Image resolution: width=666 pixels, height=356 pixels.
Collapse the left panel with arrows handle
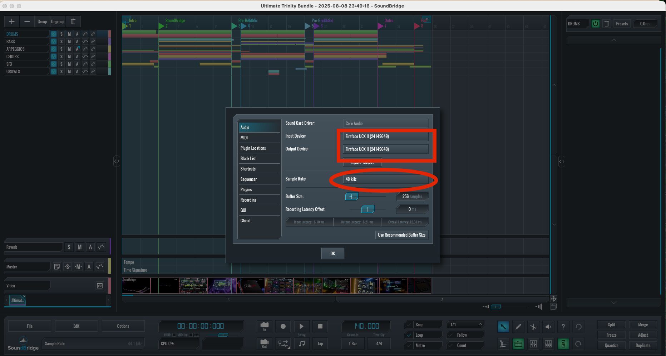117,161
